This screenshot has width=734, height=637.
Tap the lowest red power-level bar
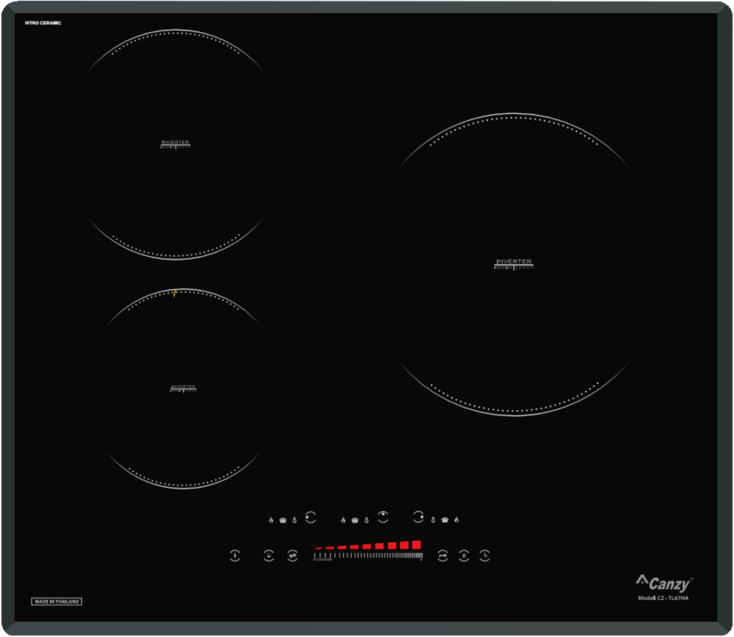pos(318,548)
